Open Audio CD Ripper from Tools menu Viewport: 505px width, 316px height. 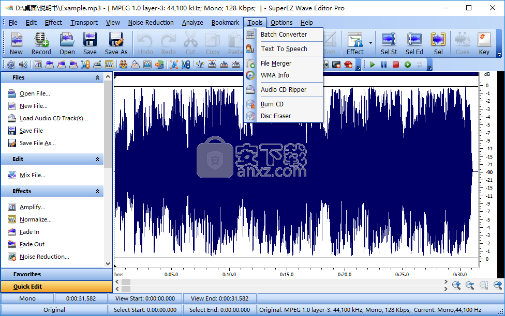(284, 90)
